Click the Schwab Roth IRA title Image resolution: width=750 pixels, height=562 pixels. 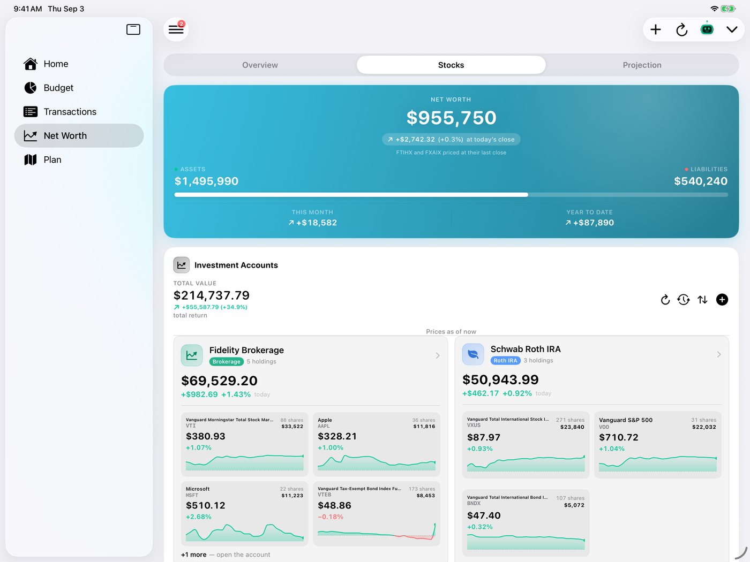point(526,349)
